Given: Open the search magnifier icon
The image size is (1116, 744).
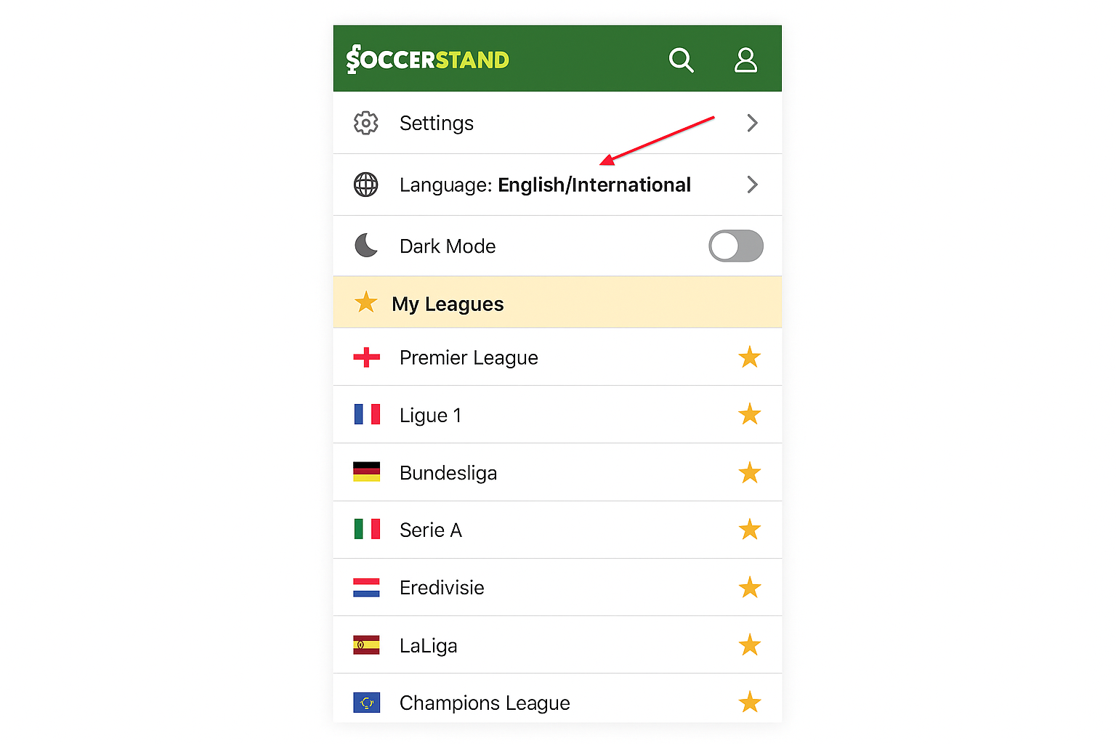Looking at the screenshot, I should pyautogui.click(x=681, y=60).
